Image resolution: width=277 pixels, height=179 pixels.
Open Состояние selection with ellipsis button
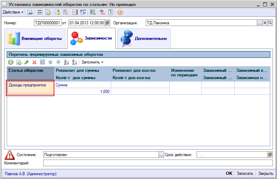pyautogui.click(x=161, y=155)
